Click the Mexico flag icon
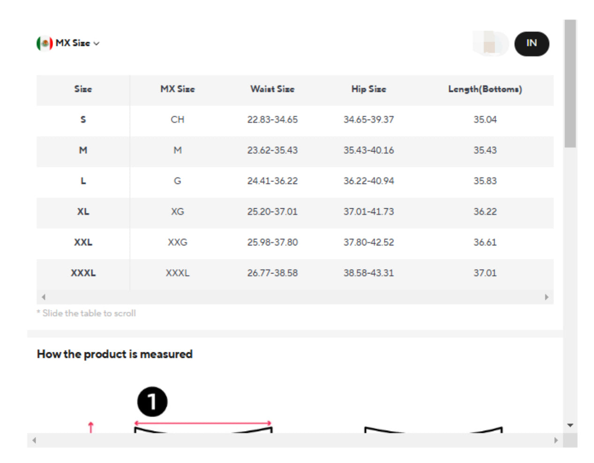Image resolution: width=594 pixels, height=463 pixels. point(45,43)
